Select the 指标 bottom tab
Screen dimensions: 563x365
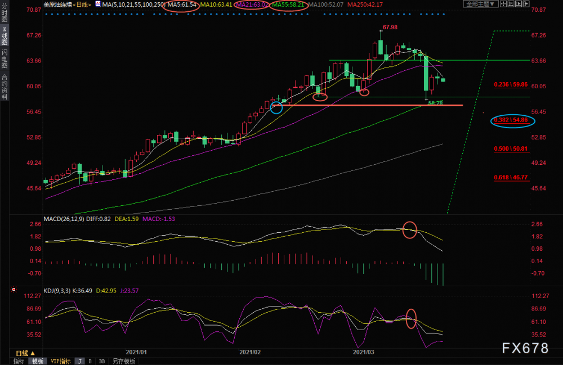(x=19, y=361)
